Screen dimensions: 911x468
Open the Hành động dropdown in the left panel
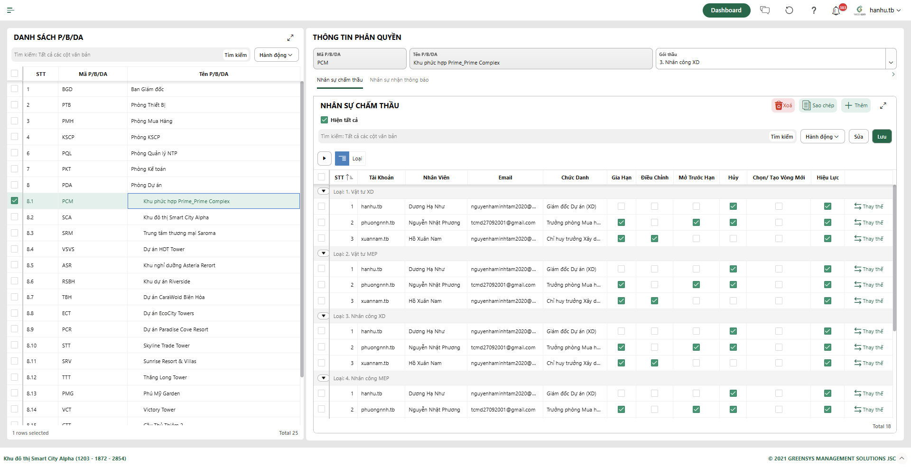tap(276, 55)
